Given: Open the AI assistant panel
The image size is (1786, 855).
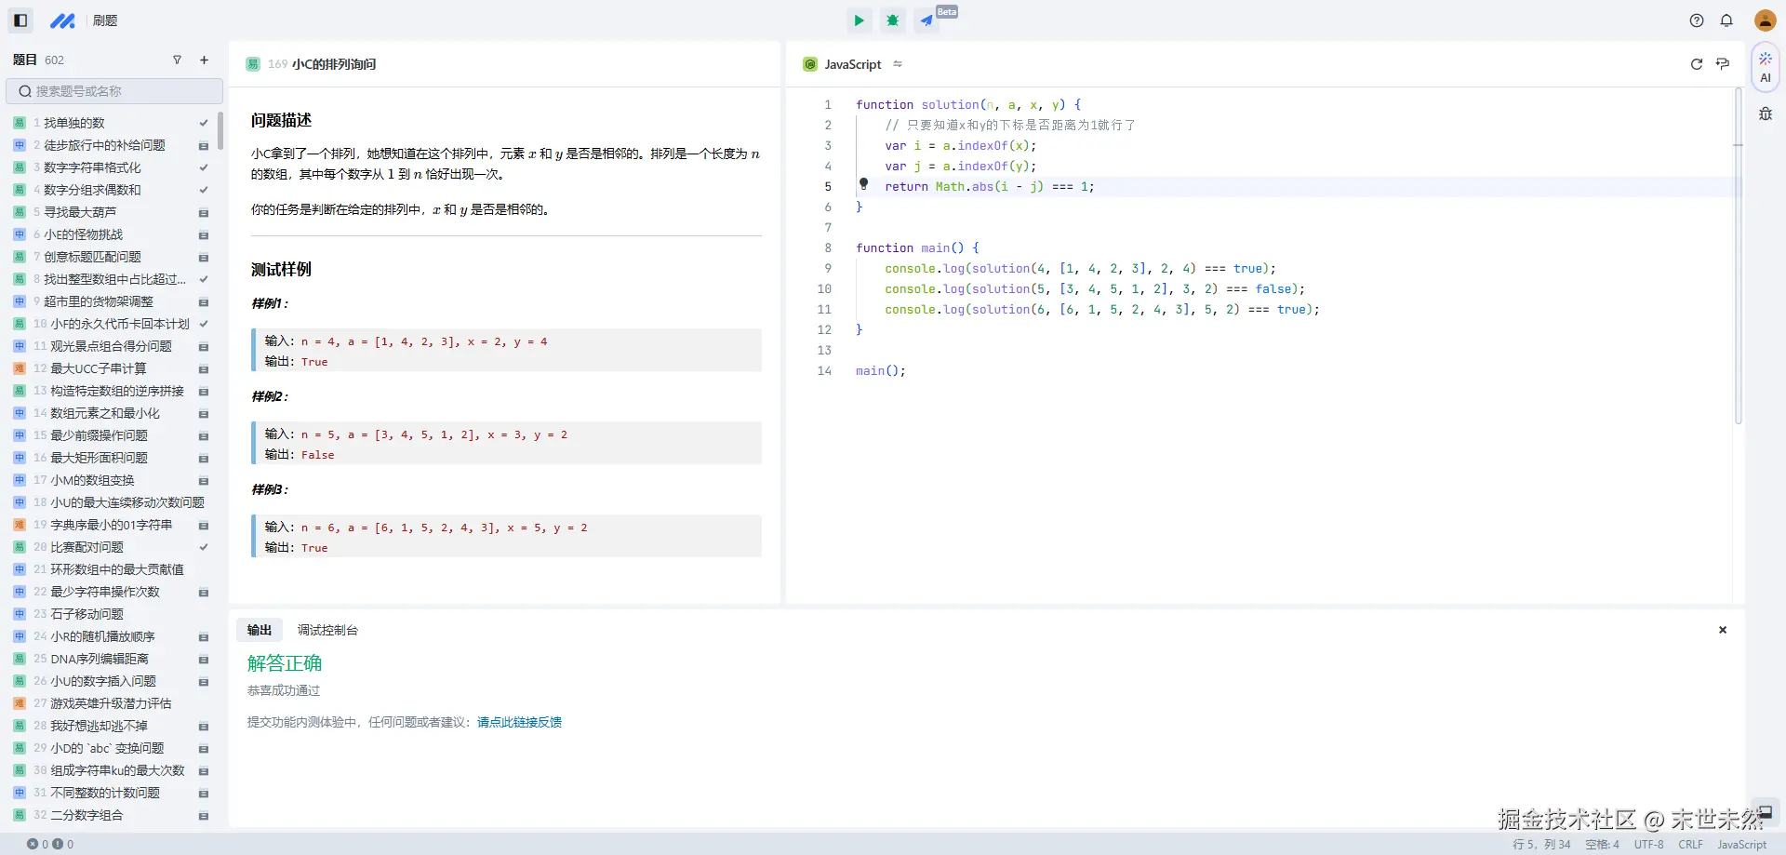Looking at the screenshot, I should (x=1765, y=67).
